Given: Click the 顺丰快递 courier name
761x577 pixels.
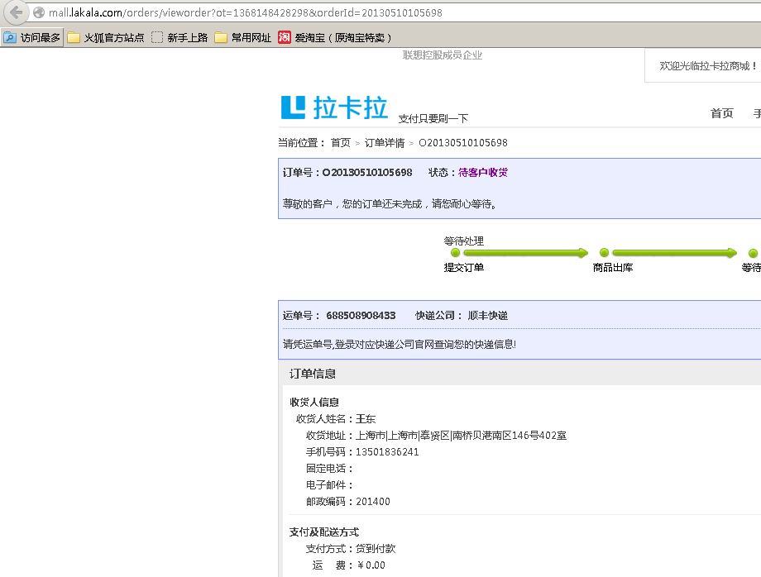Looking at the screenshot, I should pyautogui.click(x=487, y=316).
